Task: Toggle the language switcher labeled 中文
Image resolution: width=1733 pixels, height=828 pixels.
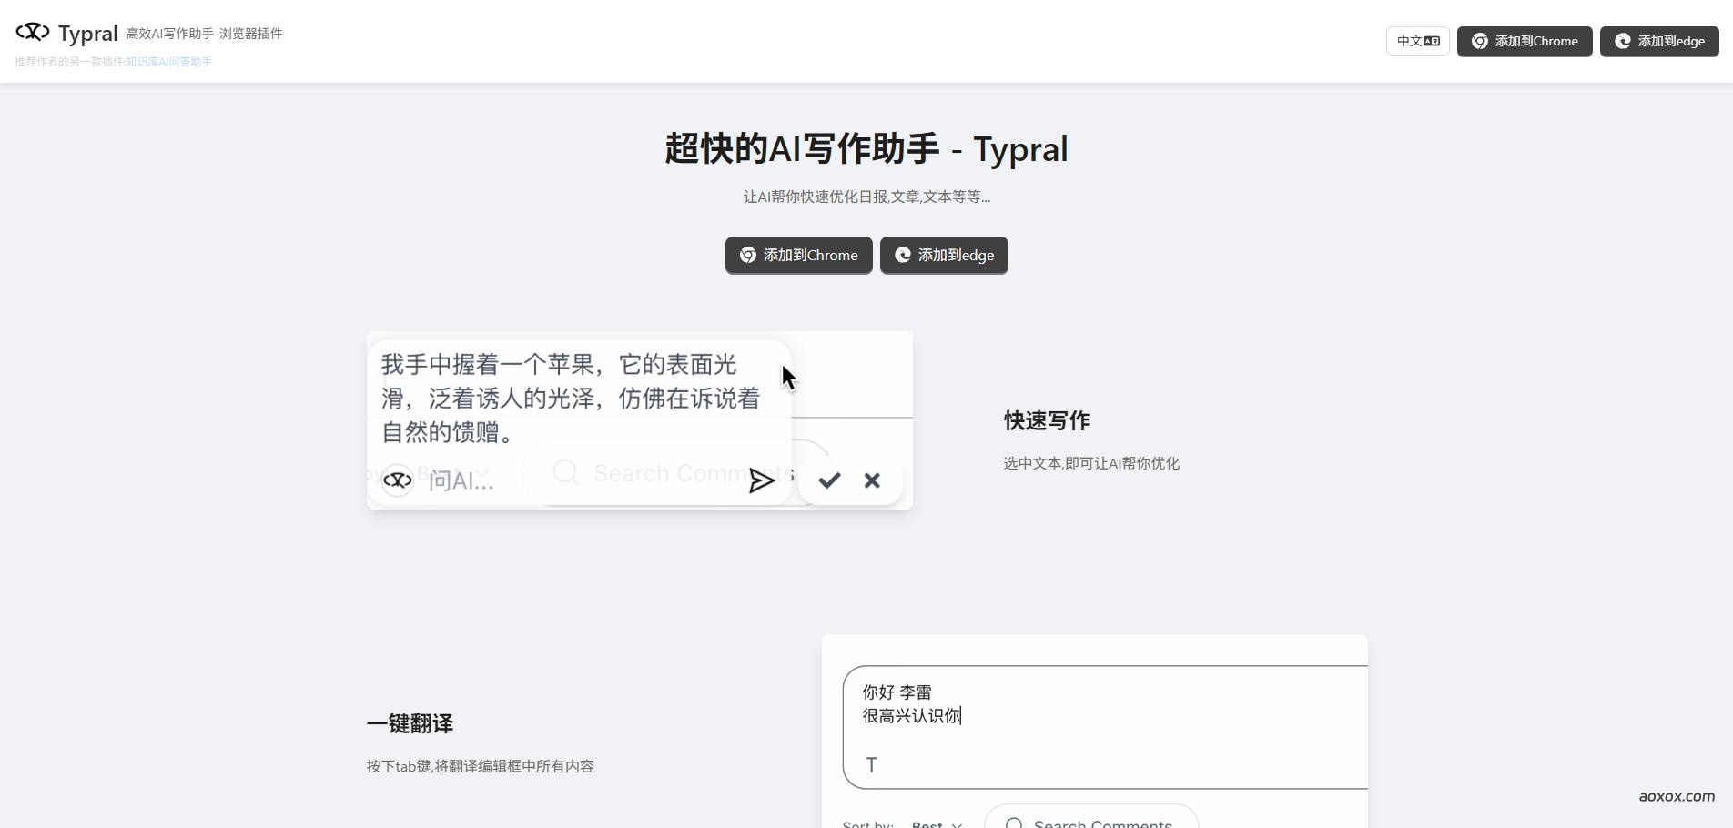Action: (1416, 41)
